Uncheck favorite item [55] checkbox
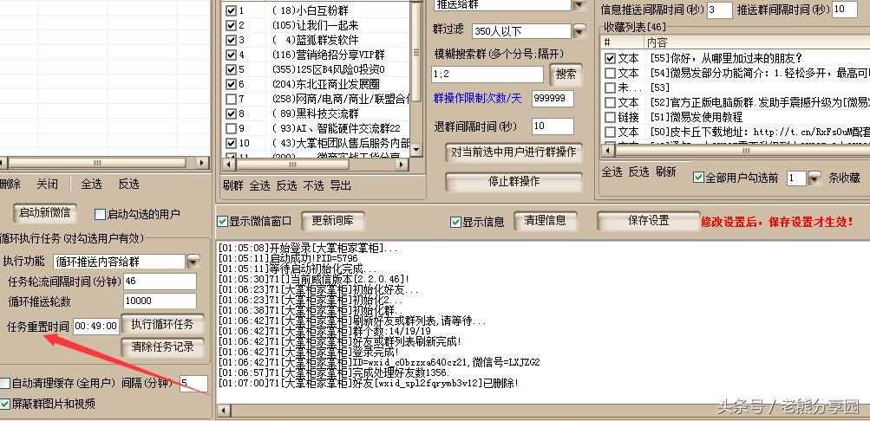This screenshot has width=870, height=421. coord(611,58)
